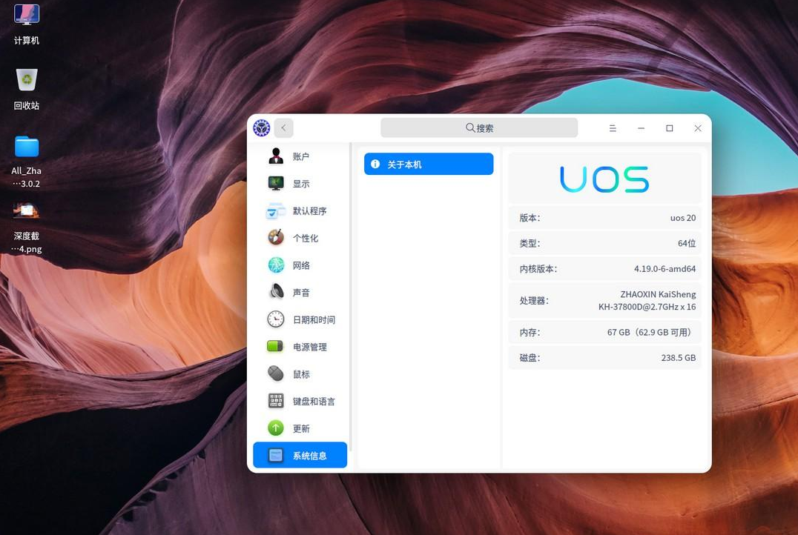Select the 网络 network globe icon
Screen dimensions: 798x535
(276, 265)
